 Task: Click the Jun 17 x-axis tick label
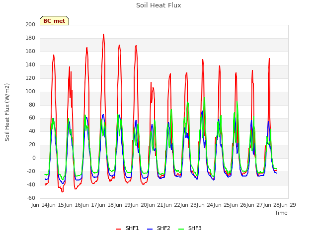pos(90,205)
